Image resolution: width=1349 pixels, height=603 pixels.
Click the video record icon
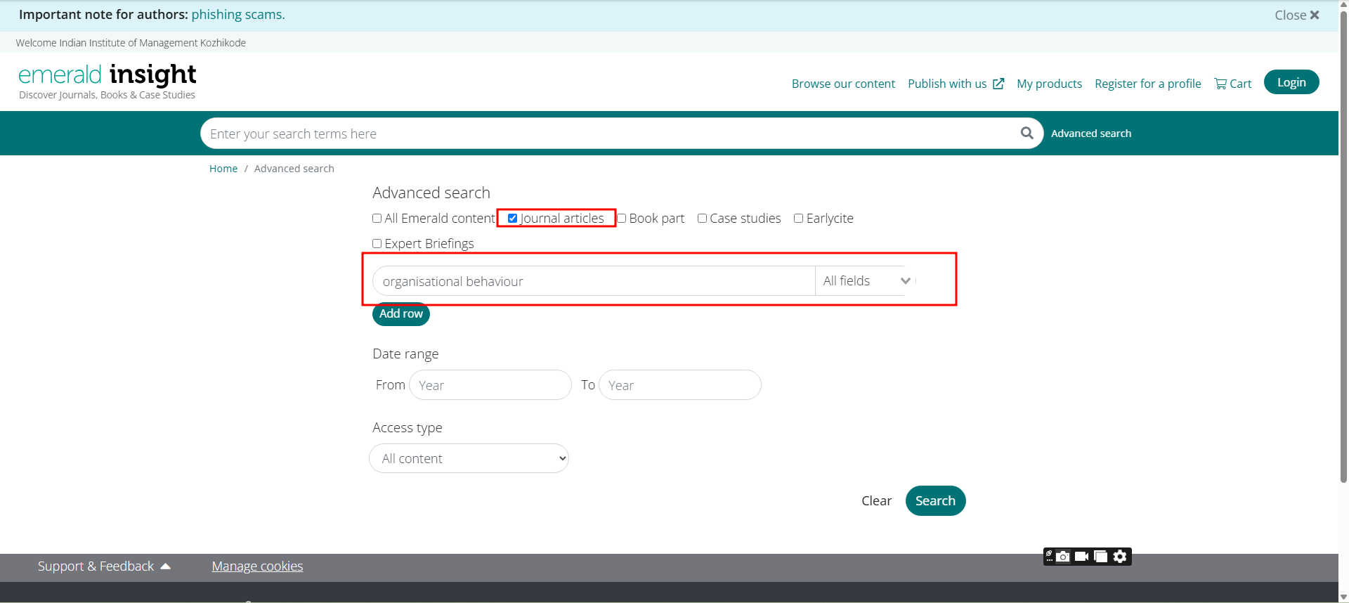pyautogui.click(x=1081, y=557)
